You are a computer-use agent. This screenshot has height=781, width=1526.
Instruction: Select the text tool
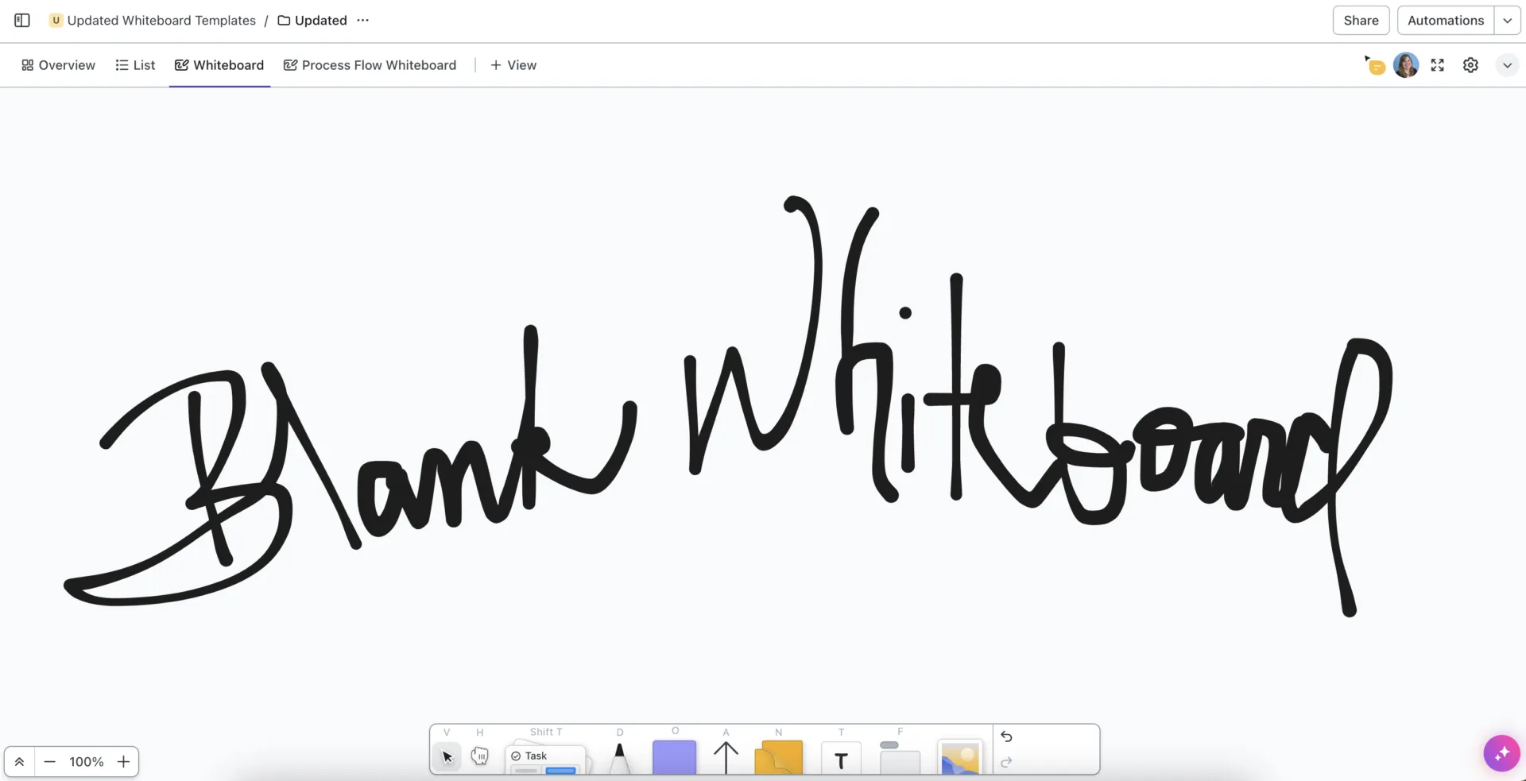tap(841, 760)
